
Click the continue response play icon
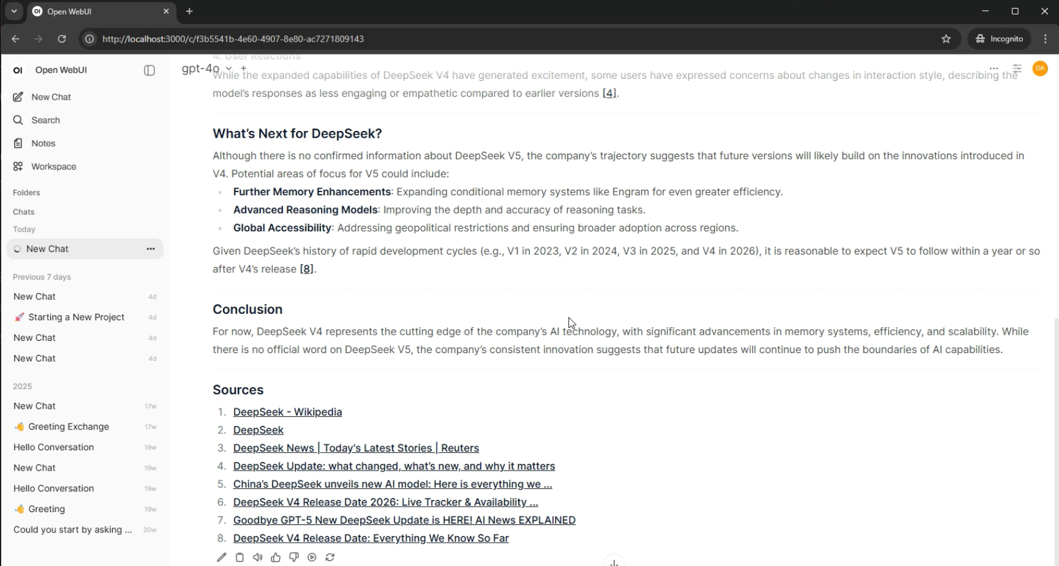(x=312, y=557)
